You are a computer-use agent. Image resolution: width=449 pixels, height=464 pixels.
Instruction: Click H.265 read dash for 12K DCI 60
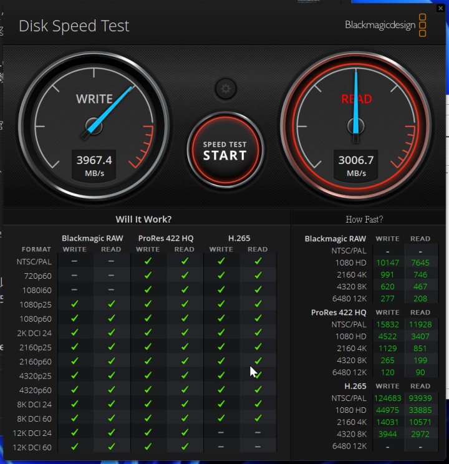[x=258, y=447]
